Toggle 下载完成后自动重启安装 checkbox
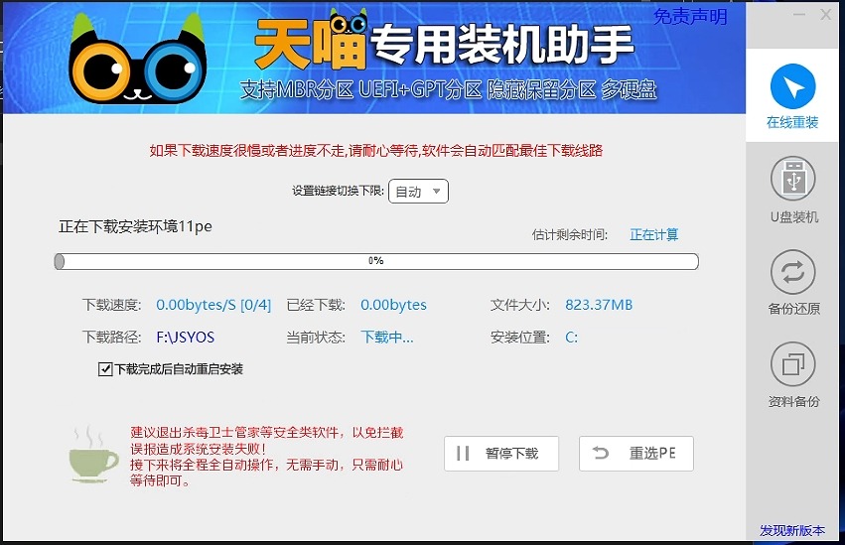 105,369
